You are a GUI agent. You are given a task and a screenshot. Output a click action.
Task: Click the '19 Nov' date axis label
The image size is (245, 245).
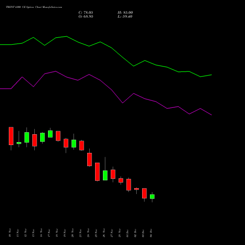[x=65, y=233]
